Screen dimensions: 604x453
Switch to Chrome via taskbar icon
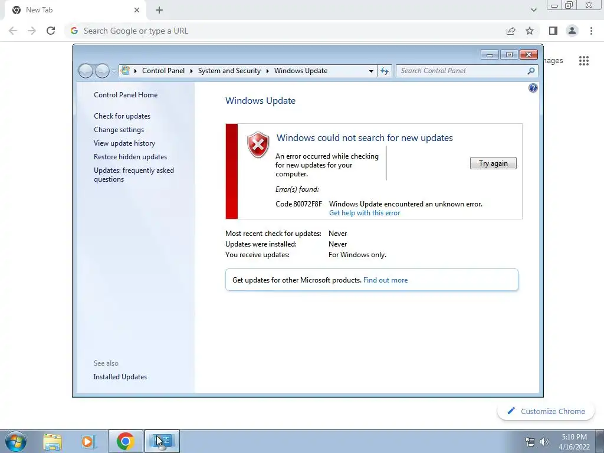(x=126, y=441)
